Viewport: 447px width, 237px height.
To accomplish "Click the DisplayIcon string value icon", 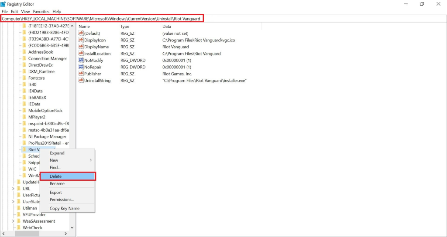I will [81, 40].
